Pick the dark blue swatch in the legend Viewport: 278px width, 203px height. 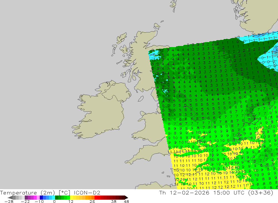tap(41, 197)
